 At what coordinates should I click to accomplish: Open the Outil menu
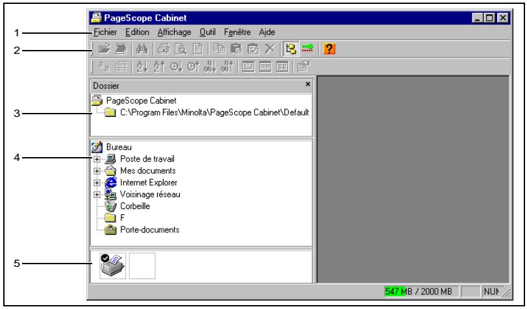point(208,32)
